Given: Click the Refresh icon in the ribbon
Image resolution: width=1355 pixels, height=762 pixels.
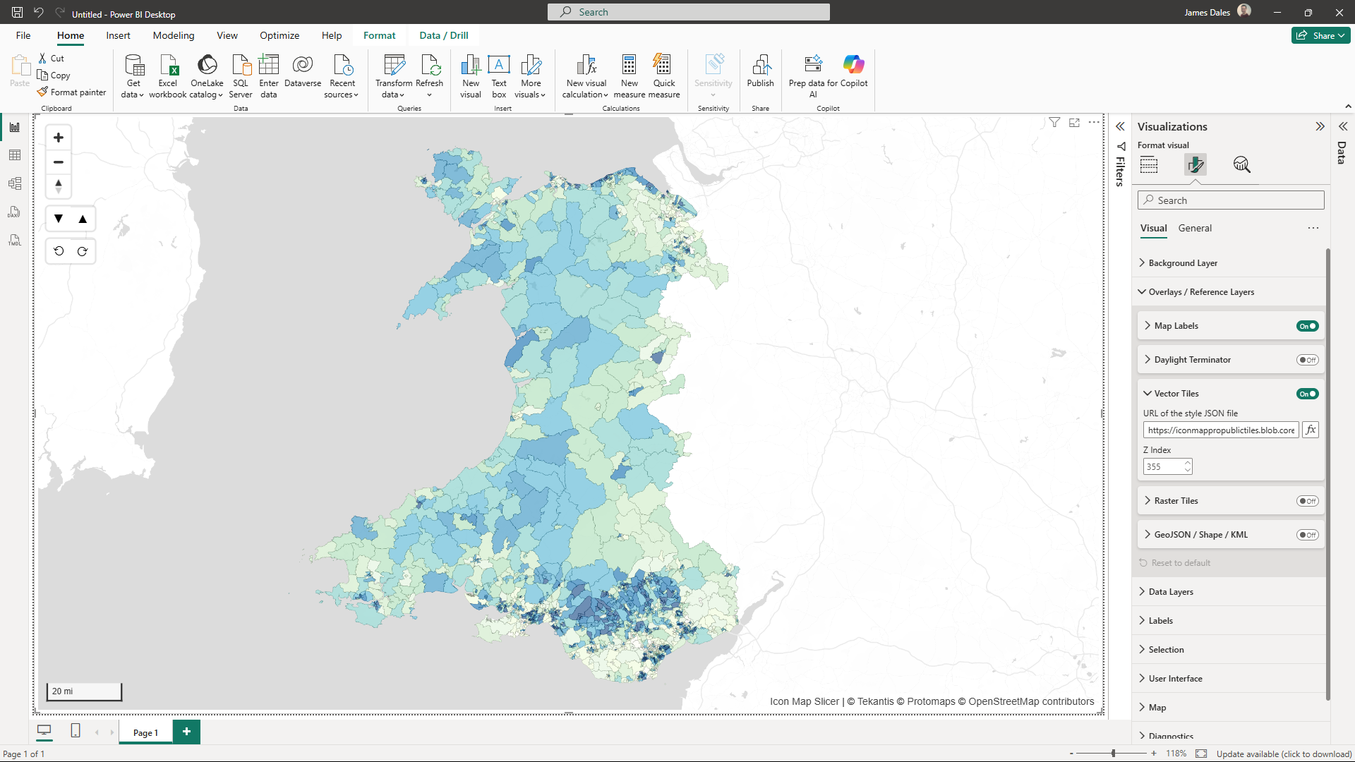Looking at the screenshot, I should [x=429, y=74].
